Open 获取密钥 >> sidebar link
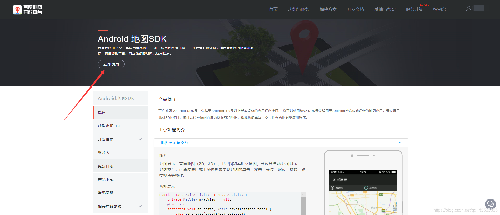 120,126
